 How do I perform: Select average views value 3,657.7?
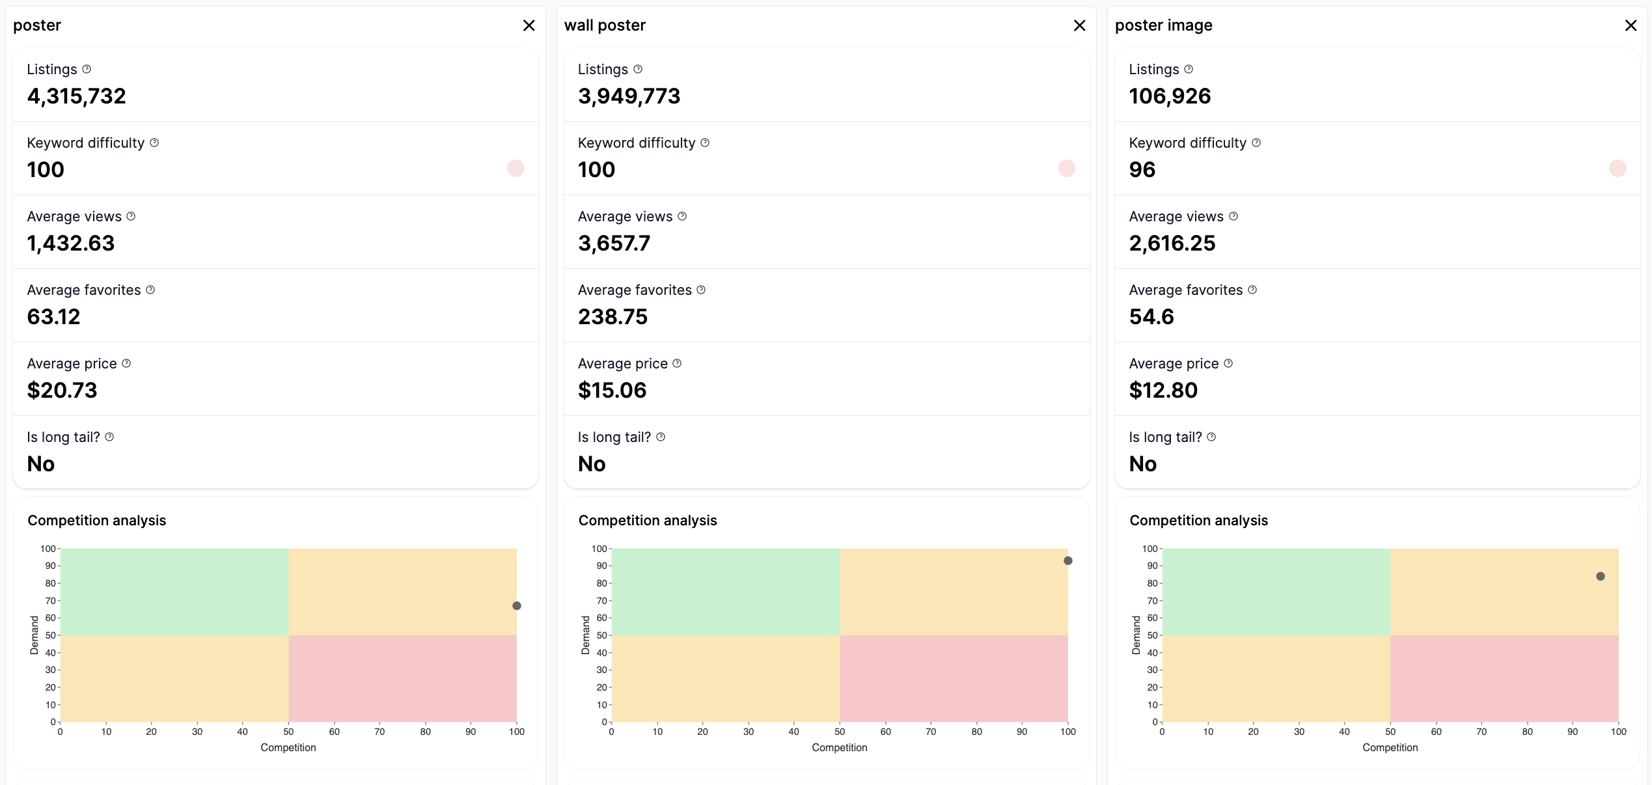pyautogui.click(x=614, y=243)
